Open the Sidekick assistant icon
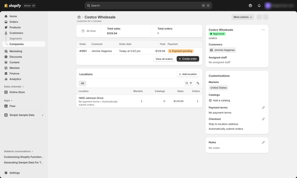This screenshot has height=178, width=297. [250, 6]
